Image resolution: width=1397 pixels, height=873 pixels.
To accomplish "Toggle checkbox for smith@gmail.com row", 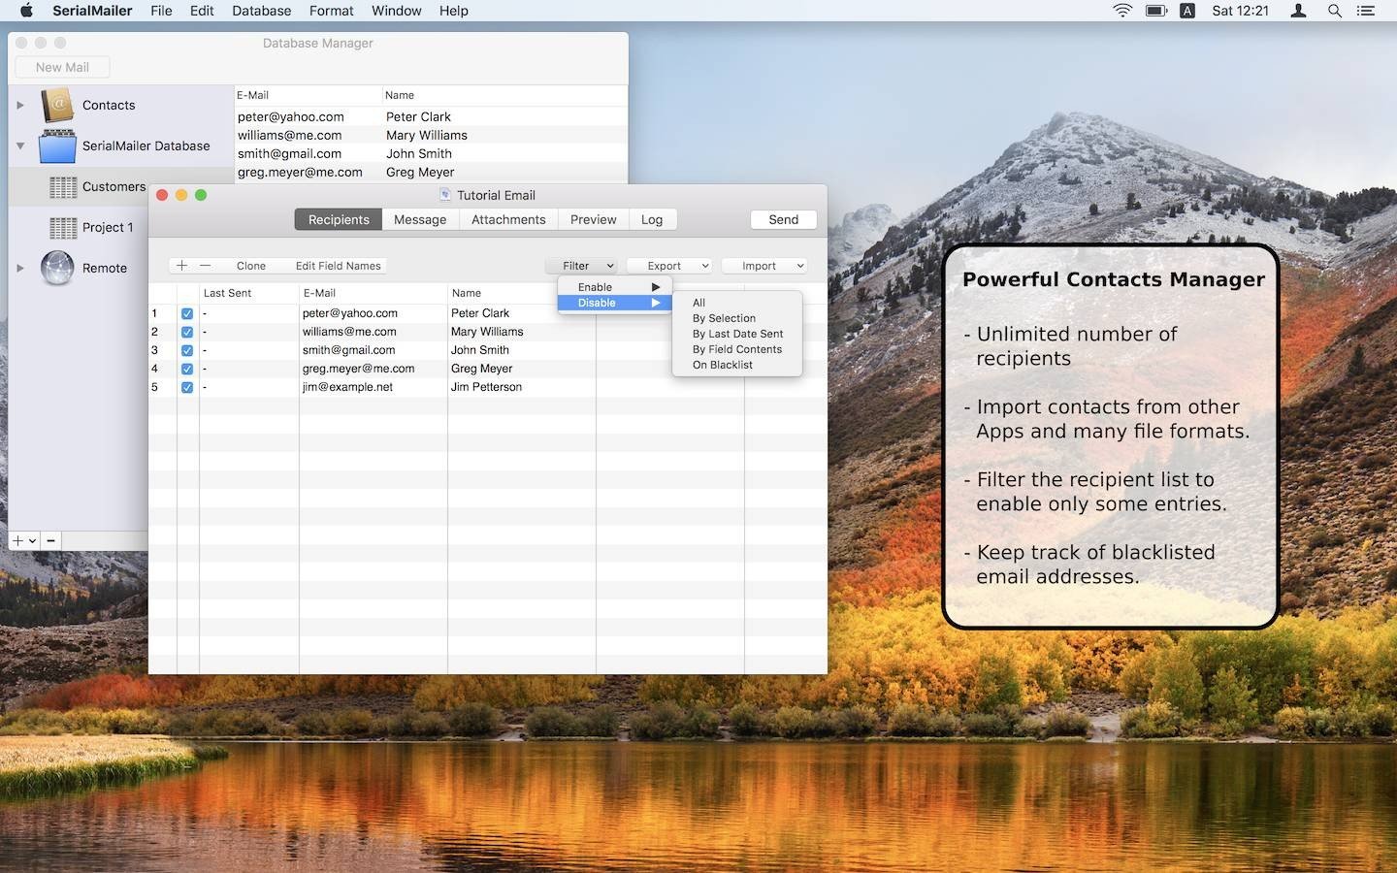I will tap(187, 351).
